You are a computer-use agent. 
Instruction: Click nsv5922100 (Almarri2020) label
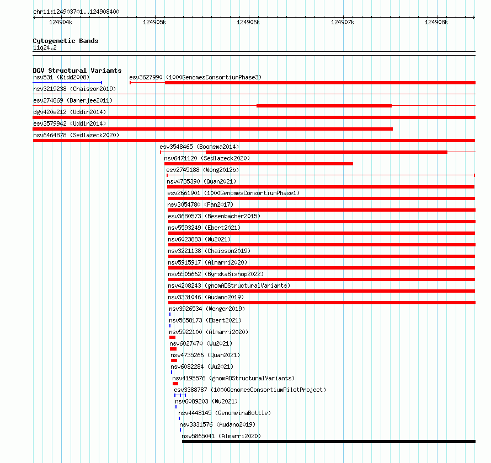pyautogui.click(x=209, y=332)
